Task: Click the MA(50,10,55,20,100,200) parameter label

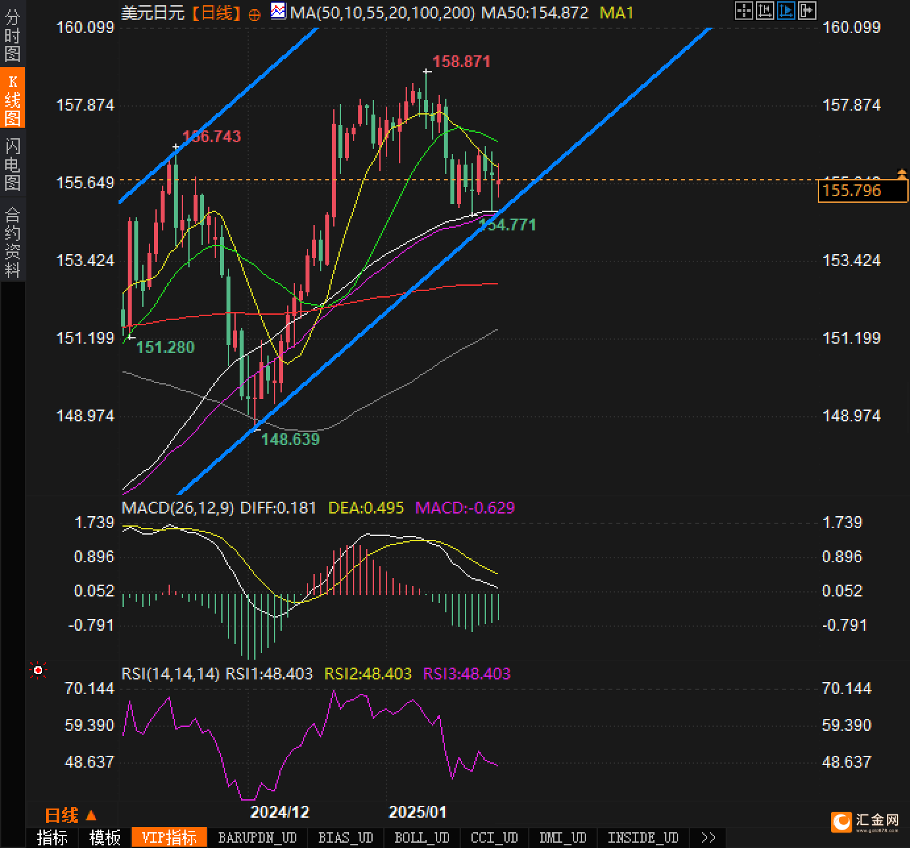Action: (383, 13)
